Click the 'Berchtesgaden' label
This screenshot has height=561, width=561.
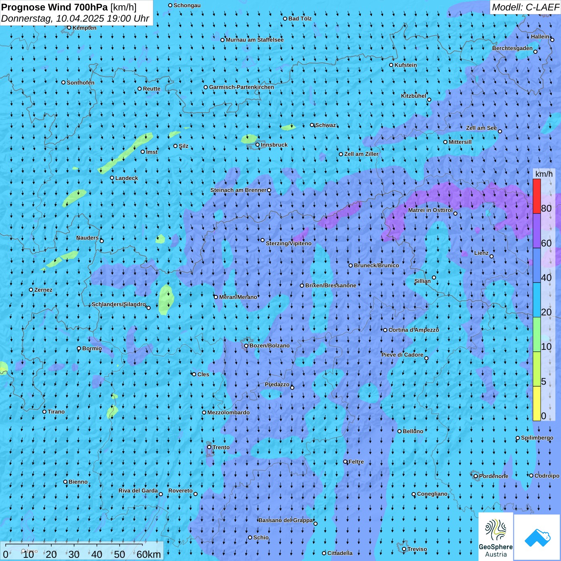coord(513,48)
